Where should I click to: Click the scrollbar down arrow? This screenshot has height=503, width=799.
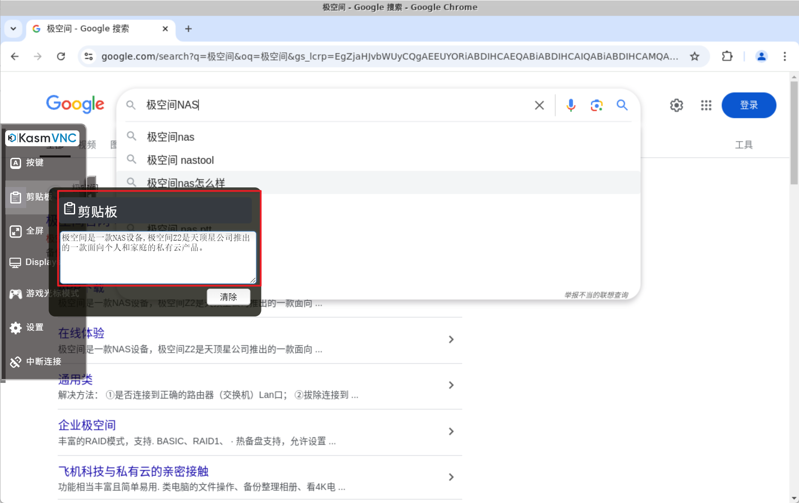coord(794,498)
